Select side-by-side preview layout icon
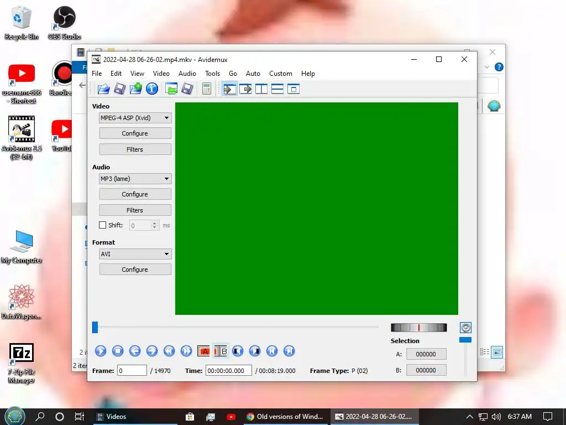Viewport: 566px width, 425px height. [261, 89]
